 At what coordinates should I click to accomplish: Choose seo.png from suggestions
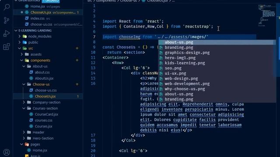tap(217, 68)
